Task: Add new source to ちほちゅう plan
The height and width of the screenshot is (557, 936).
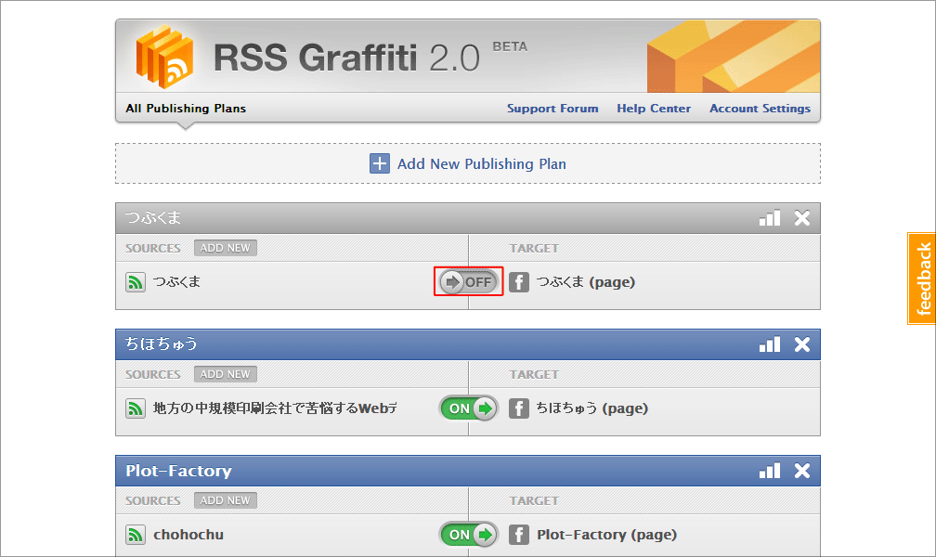Action: pos(225,374)
